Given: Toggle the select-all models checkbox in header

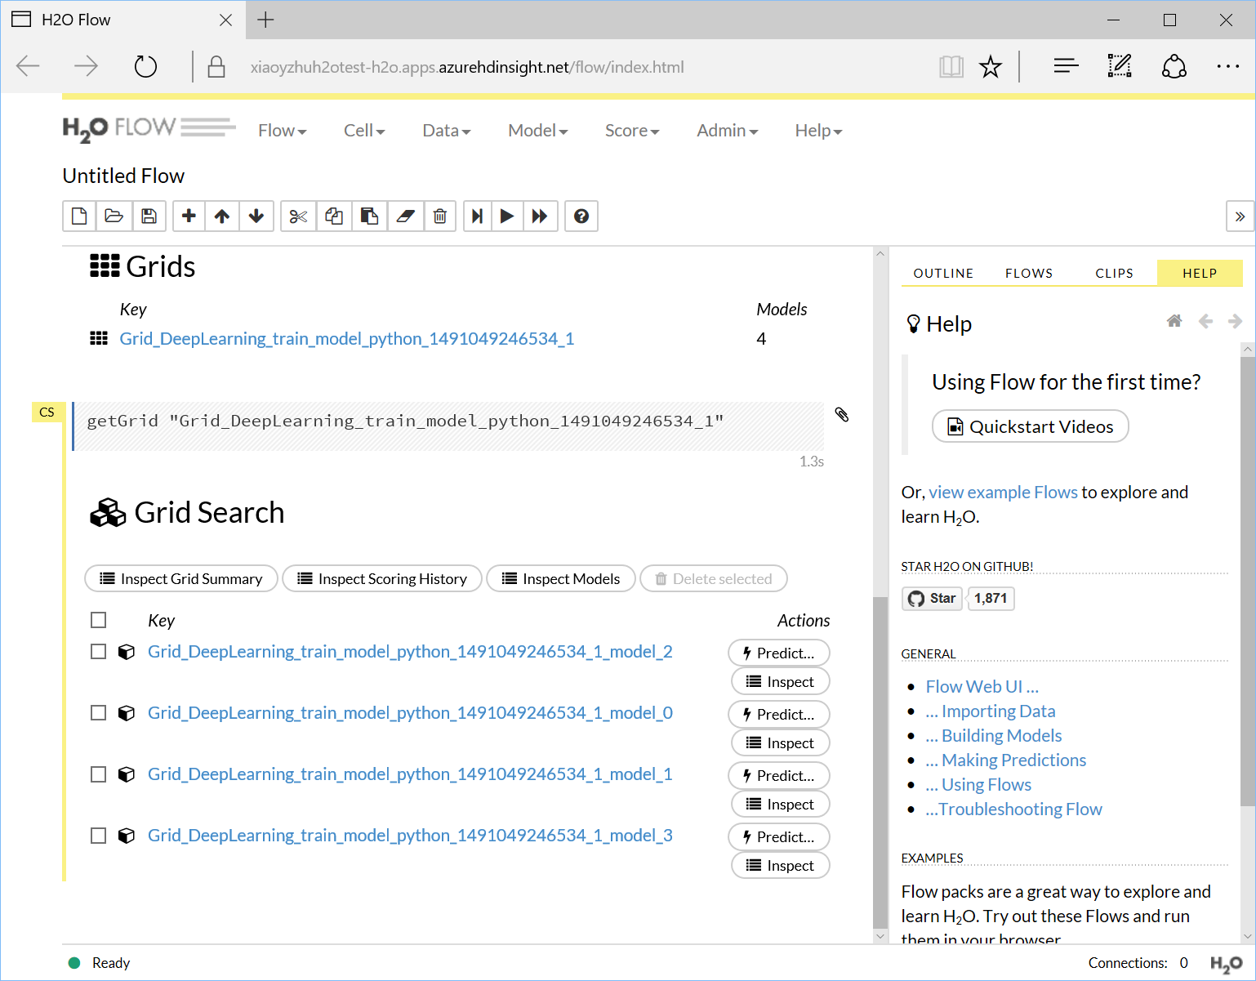Looking at the screenshot, I should [99, 620].
